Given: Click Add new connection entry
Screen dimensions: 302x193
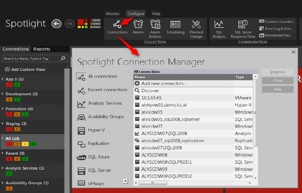Looking at the screenshot, I should (x=163, y=83).
